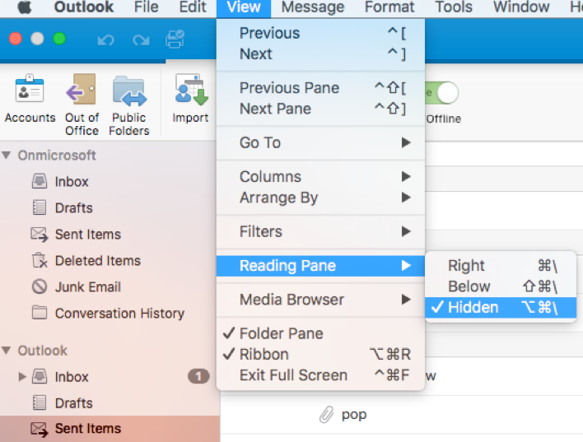Select the Deleted Items trash icon
This screenshot has width=583, height=442.
coord(40,260)
